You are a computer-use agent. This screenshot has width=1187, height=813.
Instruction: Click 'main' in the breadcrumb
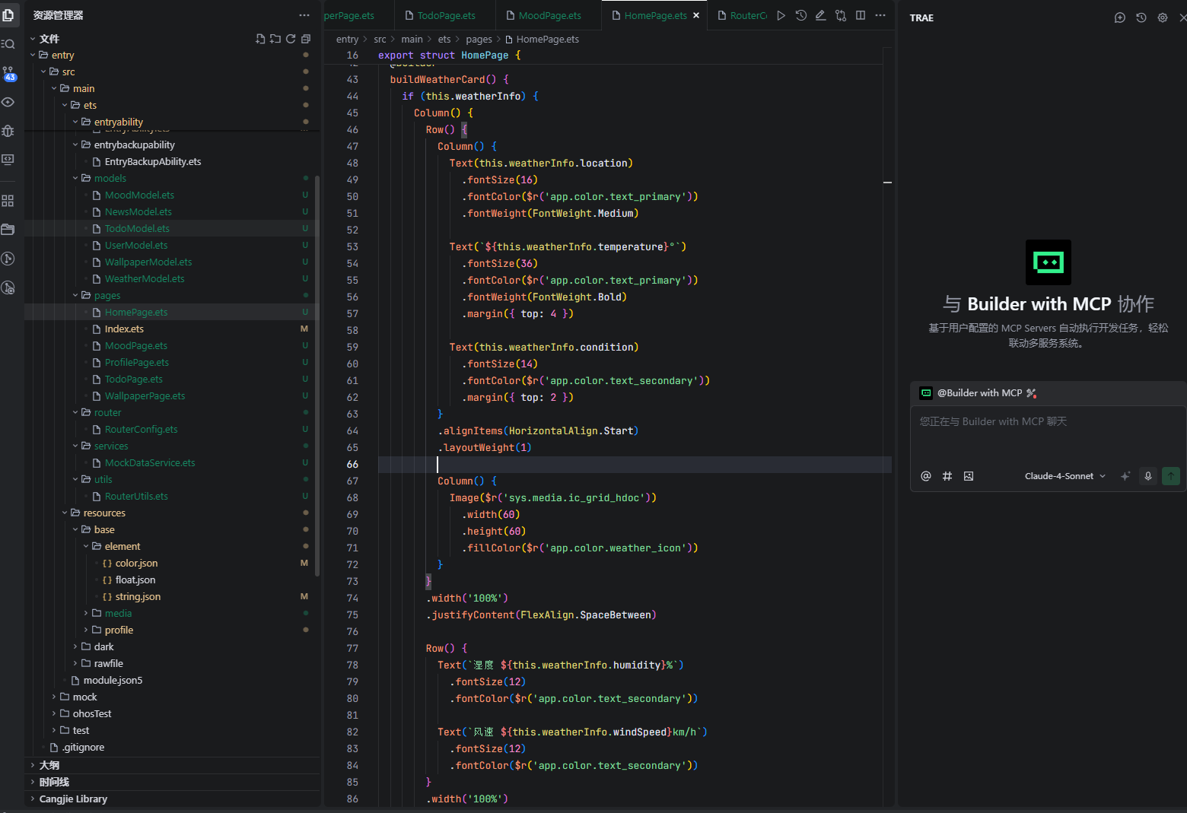click(412, 40)
